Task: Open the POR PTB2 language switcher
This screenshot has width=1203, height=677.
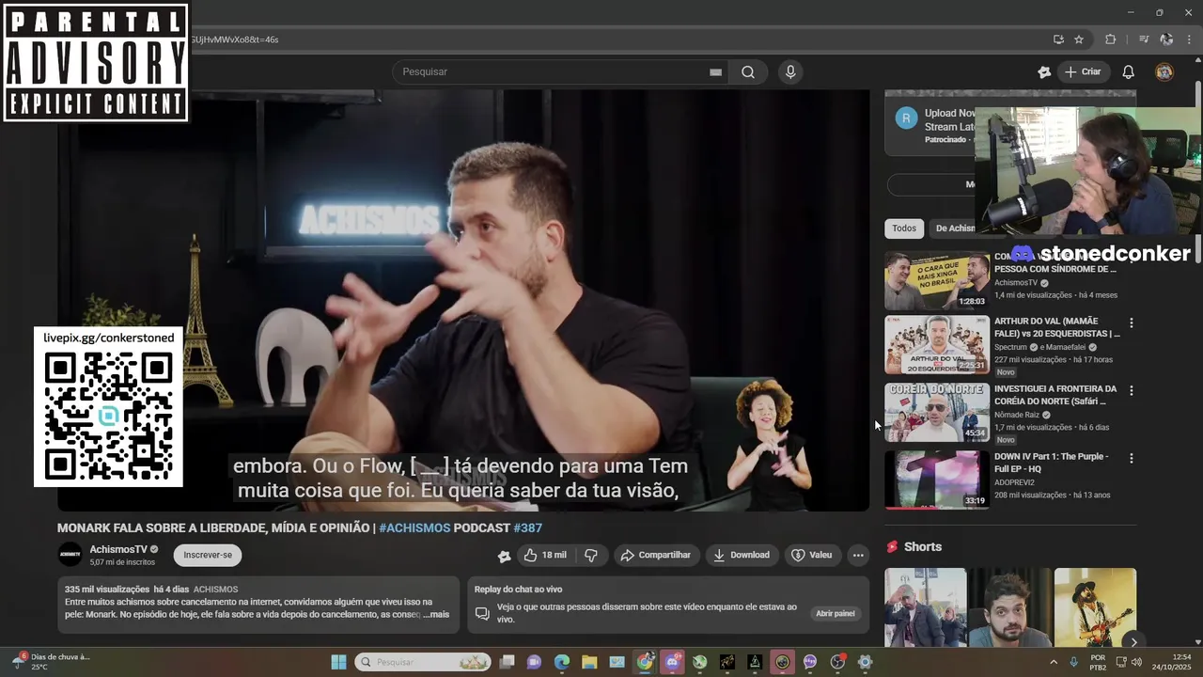Action: point(1098,662)
